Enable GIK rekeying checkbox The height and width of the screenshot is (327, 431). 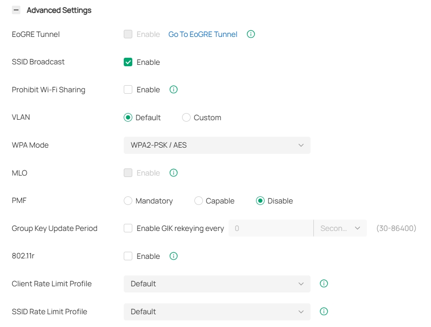tap(128, 228)
